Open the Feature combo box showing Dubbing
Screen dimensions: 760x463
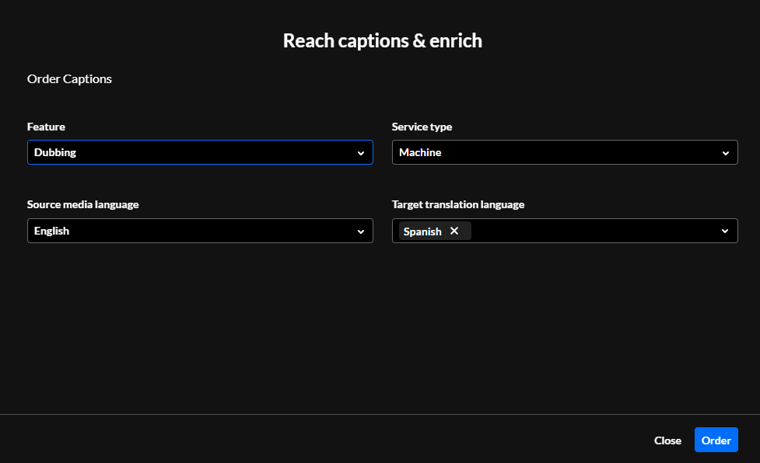tap(187, 153)
